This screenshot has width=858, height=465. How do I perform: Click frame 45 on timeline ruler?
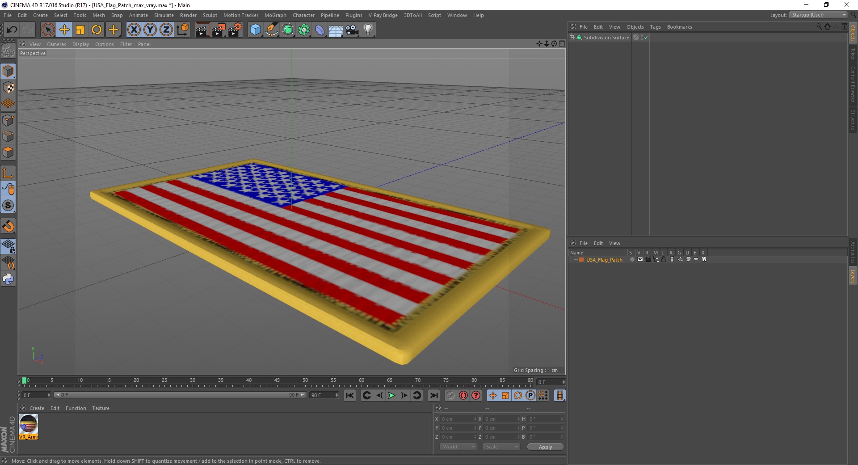pyautogui.click(x=277, y=381)
